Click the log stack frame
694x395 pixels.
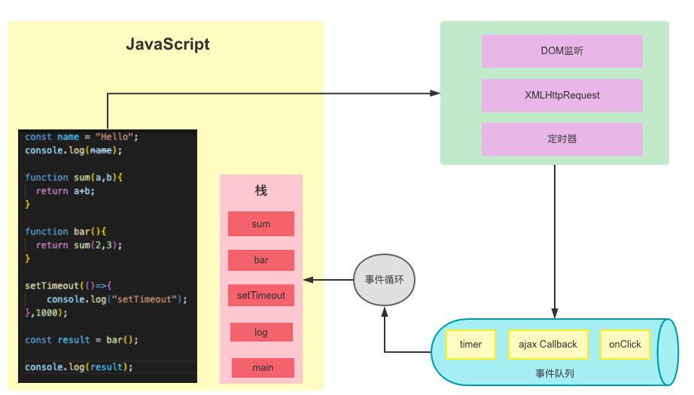click(x=261, y=333)
